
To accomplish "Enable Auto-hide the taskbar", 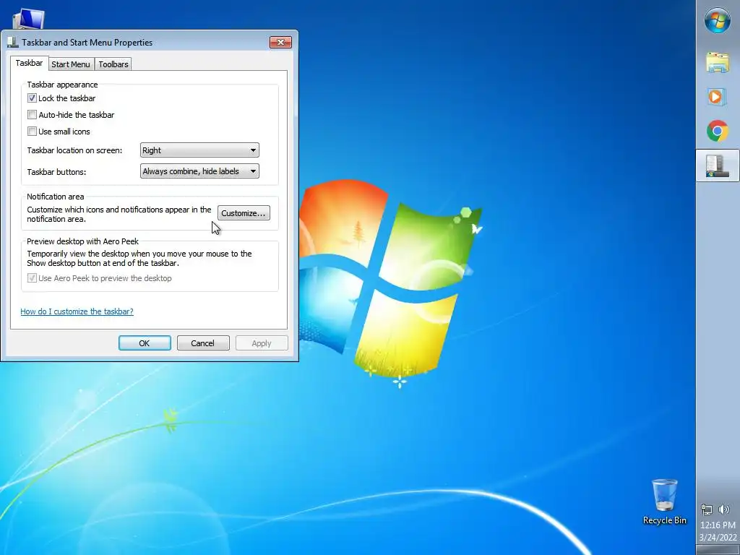I will tap(32, 115).
